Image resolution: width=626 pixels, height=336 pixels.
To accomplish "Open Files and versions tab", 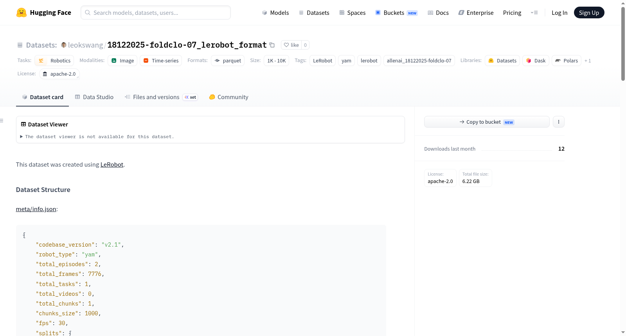I will point(161,97).
